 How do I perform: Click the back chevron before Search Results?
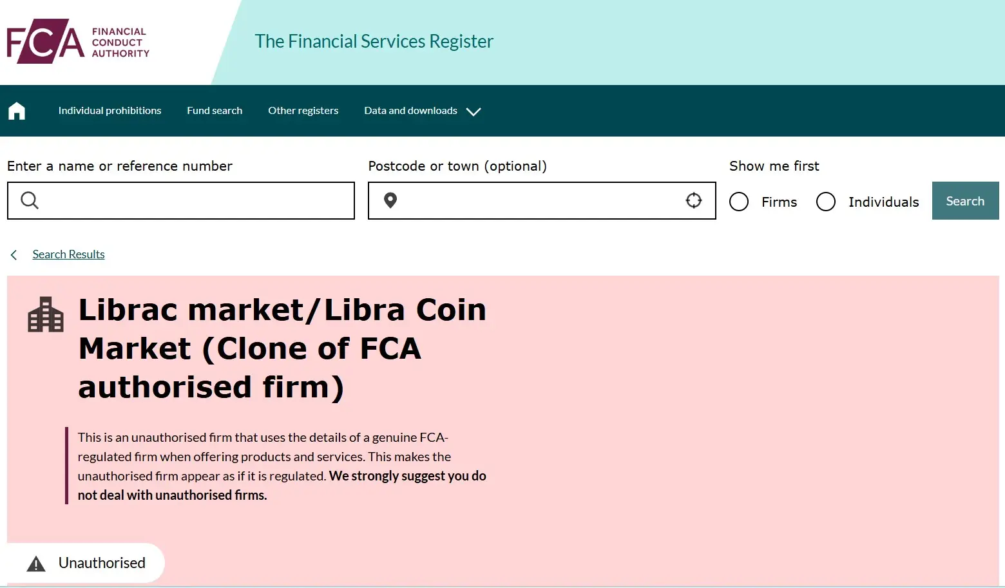click(13, 254)
